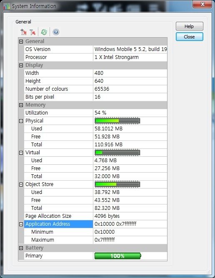Select the Maximum address row
The width and height of the screenshot is (215, 278).
[95, 240]
